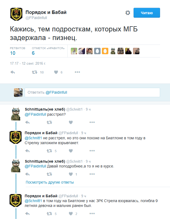Viewport: 170px width, 219px height.
Task: Click the Schnittцель cat avatar on first reply
Action: click(16, 114)
